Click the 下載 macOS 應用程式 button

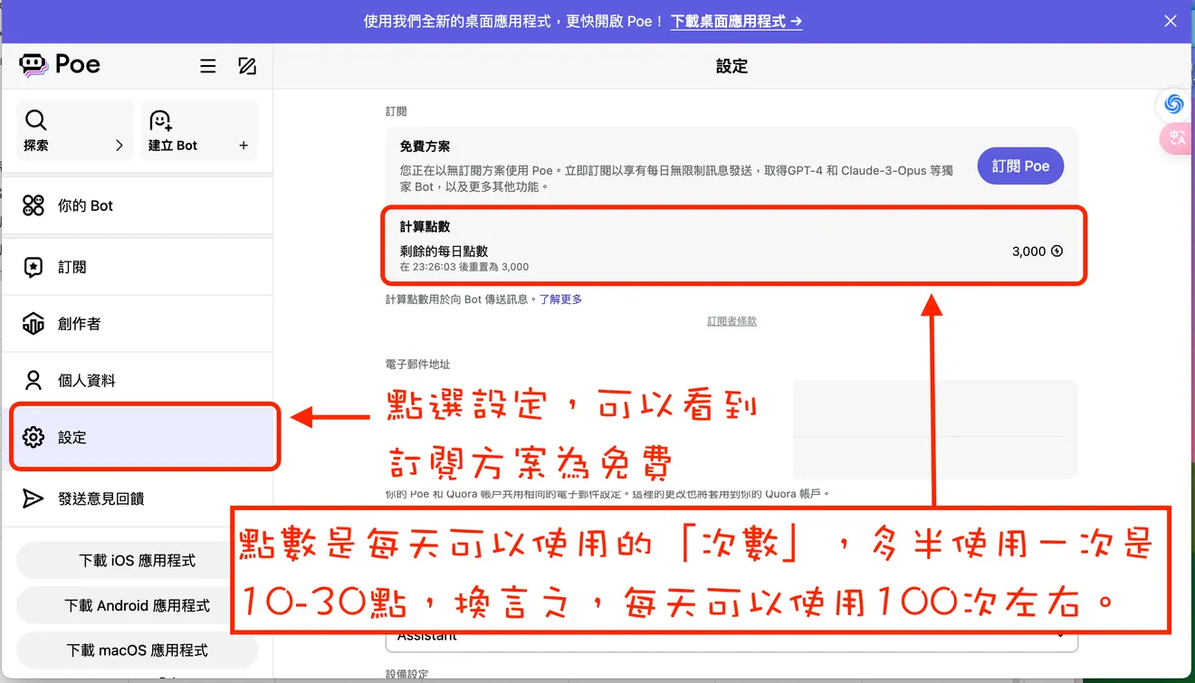137,650
